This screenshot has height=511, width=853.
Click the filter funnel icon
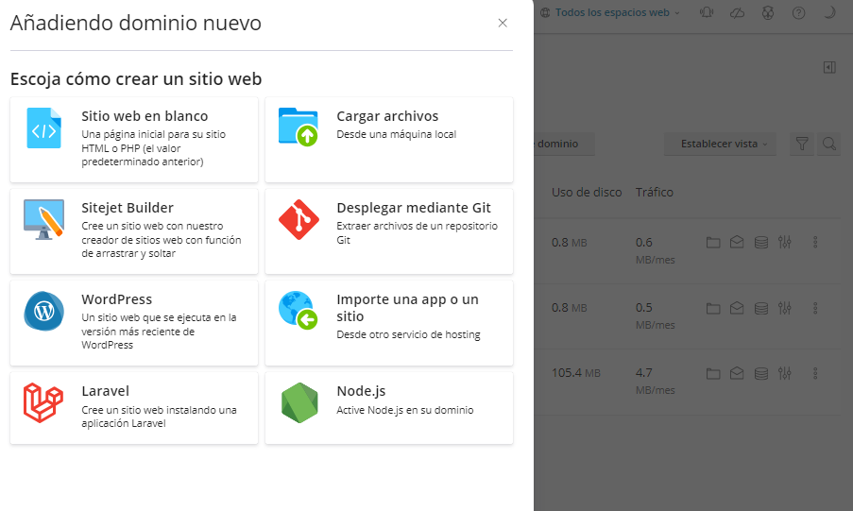[x=802, y=144]
